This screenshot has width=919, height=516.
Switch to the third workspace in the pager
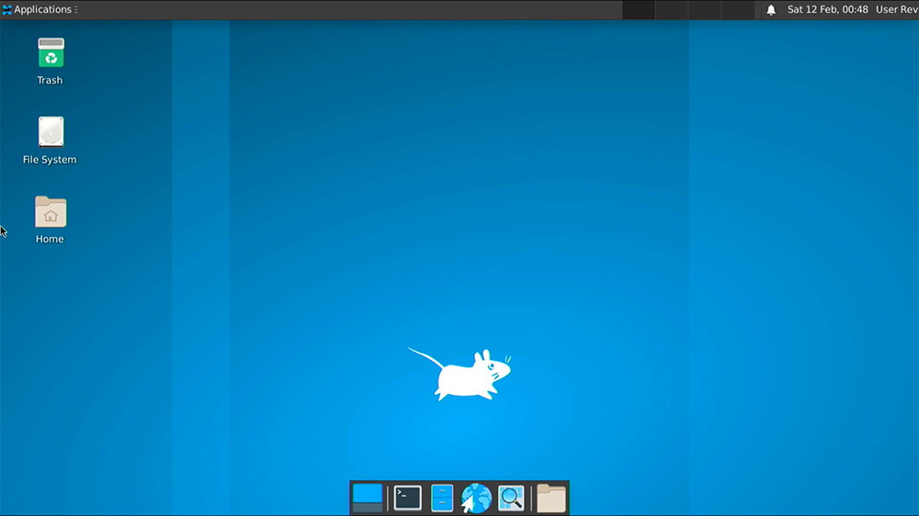click(704, 10)
